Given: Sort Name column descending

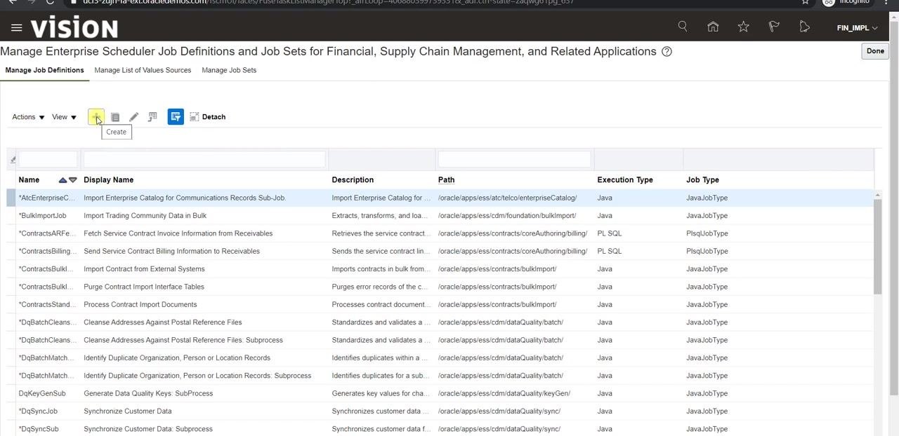Looking at the screenshot, I should [72, 180].
